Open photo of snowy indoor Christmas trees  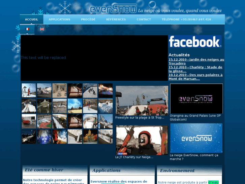pos(60,90)
